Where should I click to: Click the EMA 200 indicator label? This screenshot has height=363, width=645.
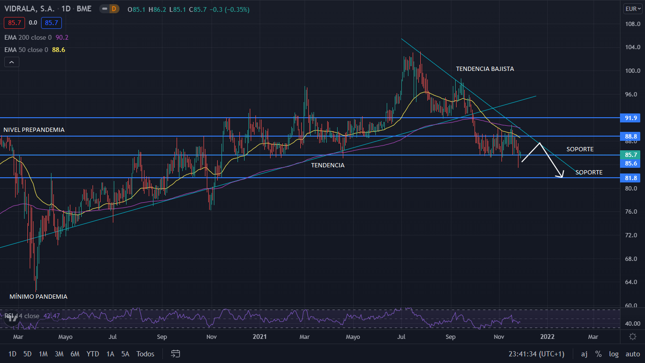[23, 37]
